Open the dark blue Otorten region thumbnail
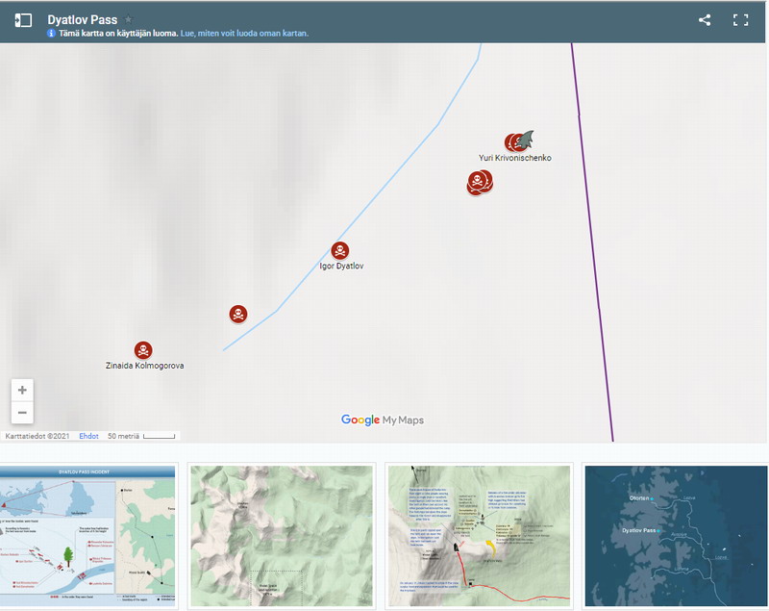Image resolution: width=769 pixels, height=611 pixels. [x=677, y=536]
